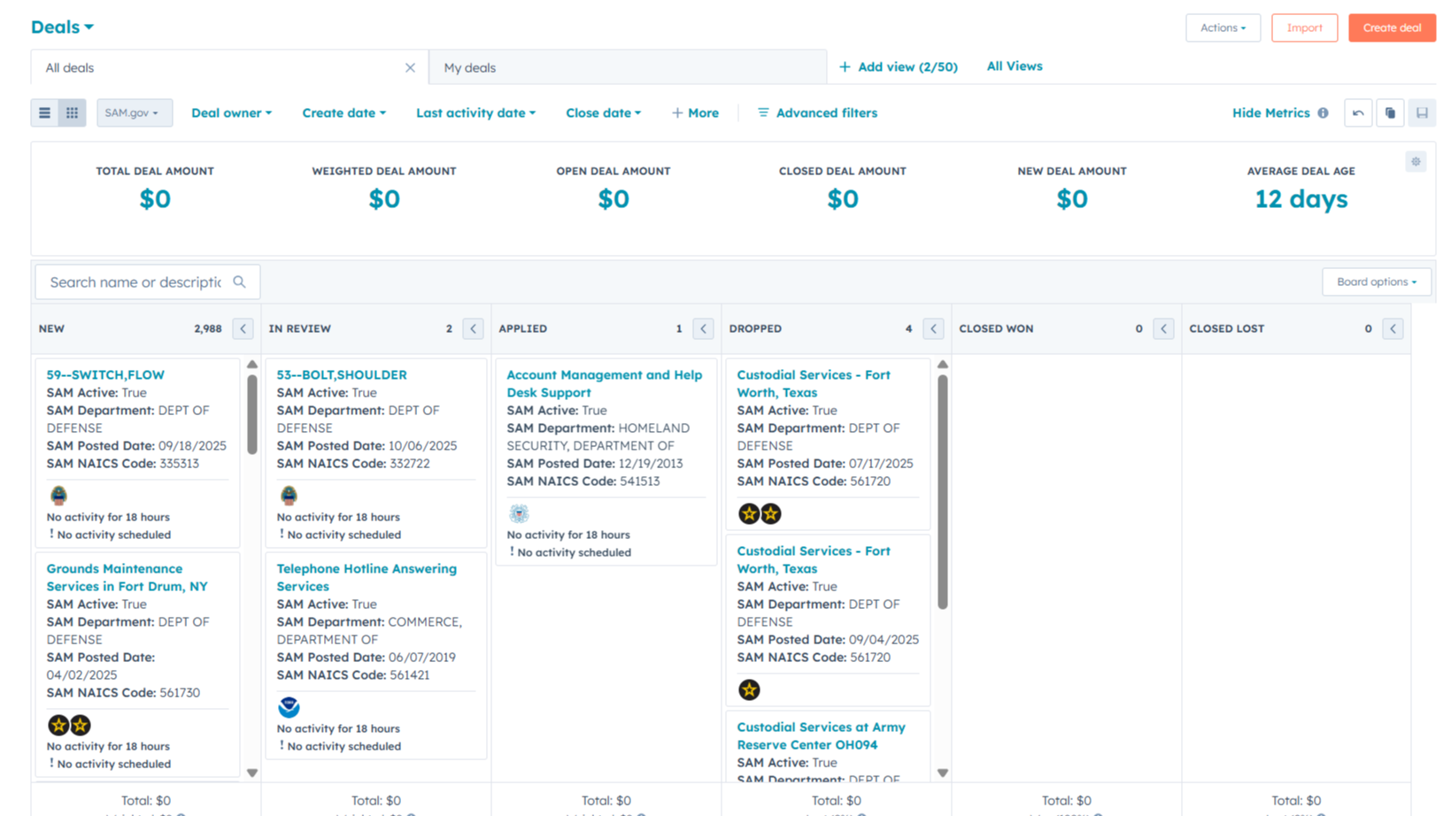Image resolution: width=1451 pixels, height=816 pixels.
Task: Collapse the NEW column with its chevron
Action: click(x=243, y=328)
